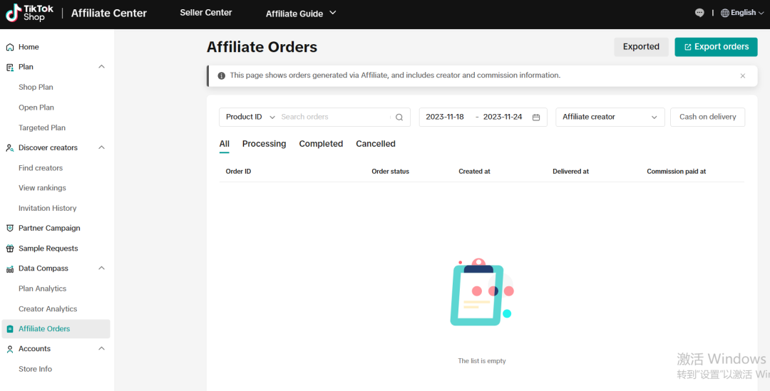Open the chat message bubble icon
Image resolution: width=770 pixels, height=391 pixels.
699,13
